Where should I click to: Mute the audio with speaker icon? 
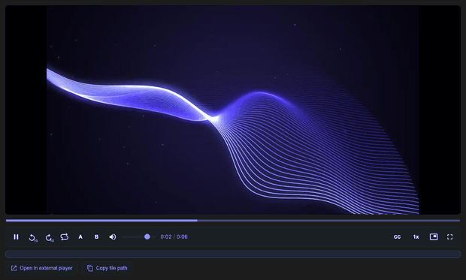coord(112,237)
